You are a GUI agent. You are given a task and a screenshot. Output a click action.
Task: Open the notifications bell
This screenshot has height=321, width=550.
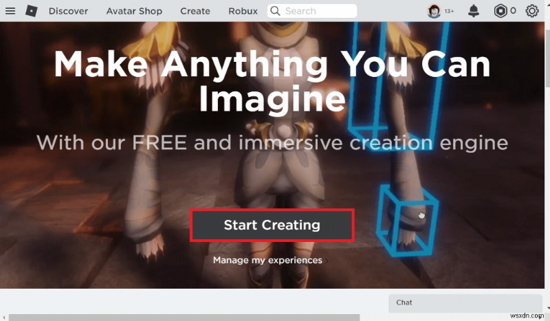[474, 11]
